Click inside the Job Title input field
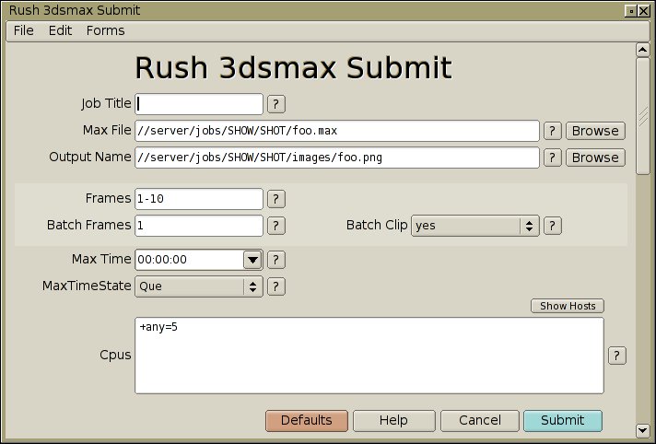 [x=199, y=104]
